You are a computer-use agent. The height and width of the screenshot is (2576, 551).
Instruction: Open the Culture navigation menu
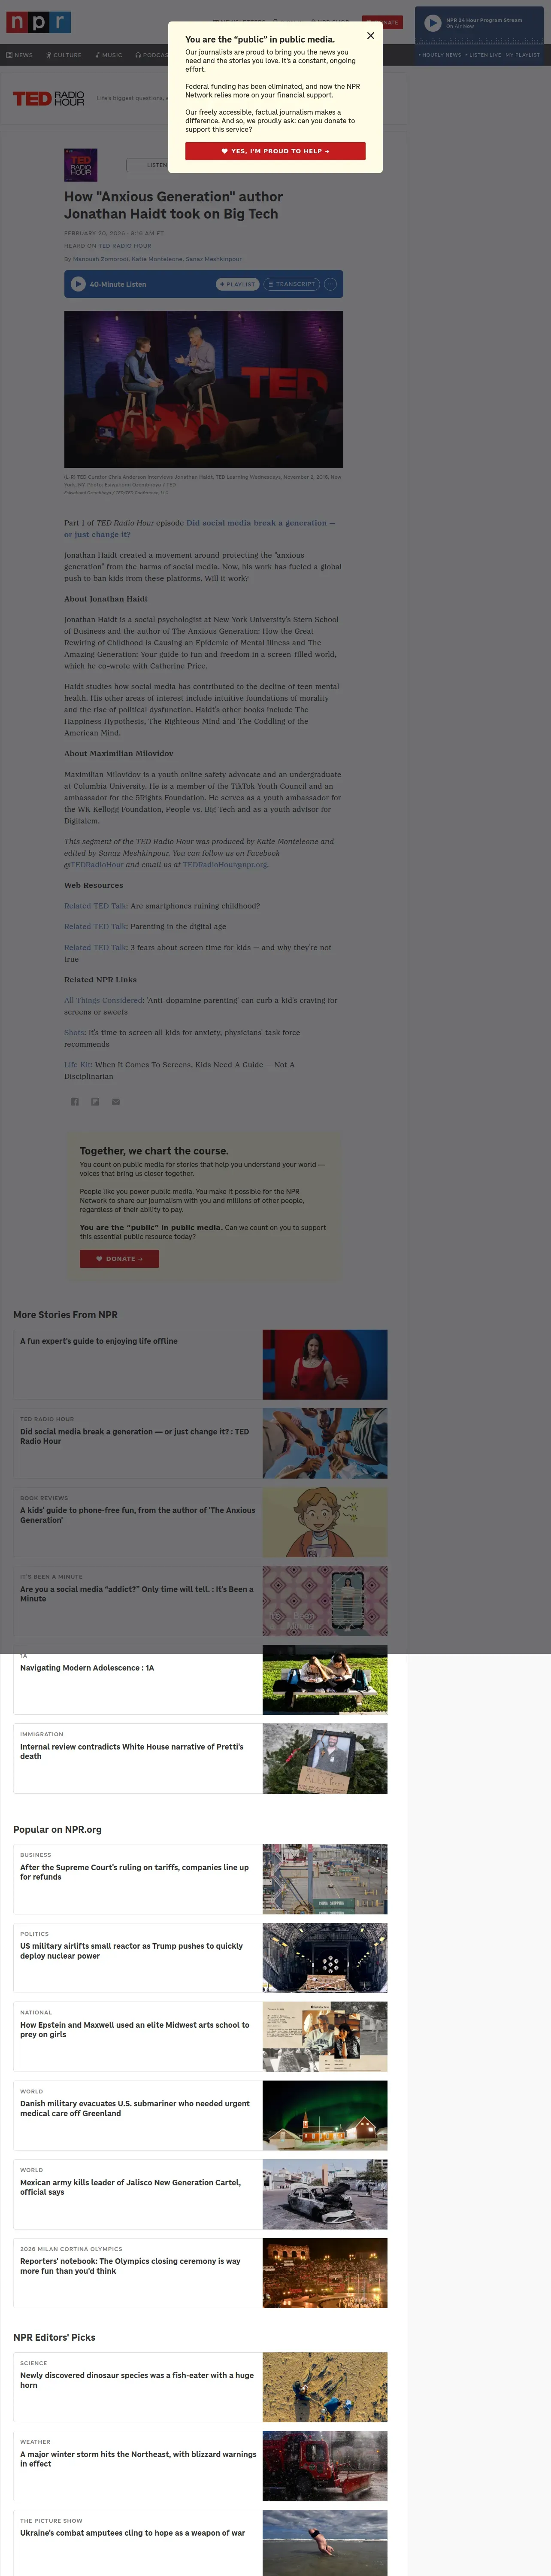tap(64, 55)
